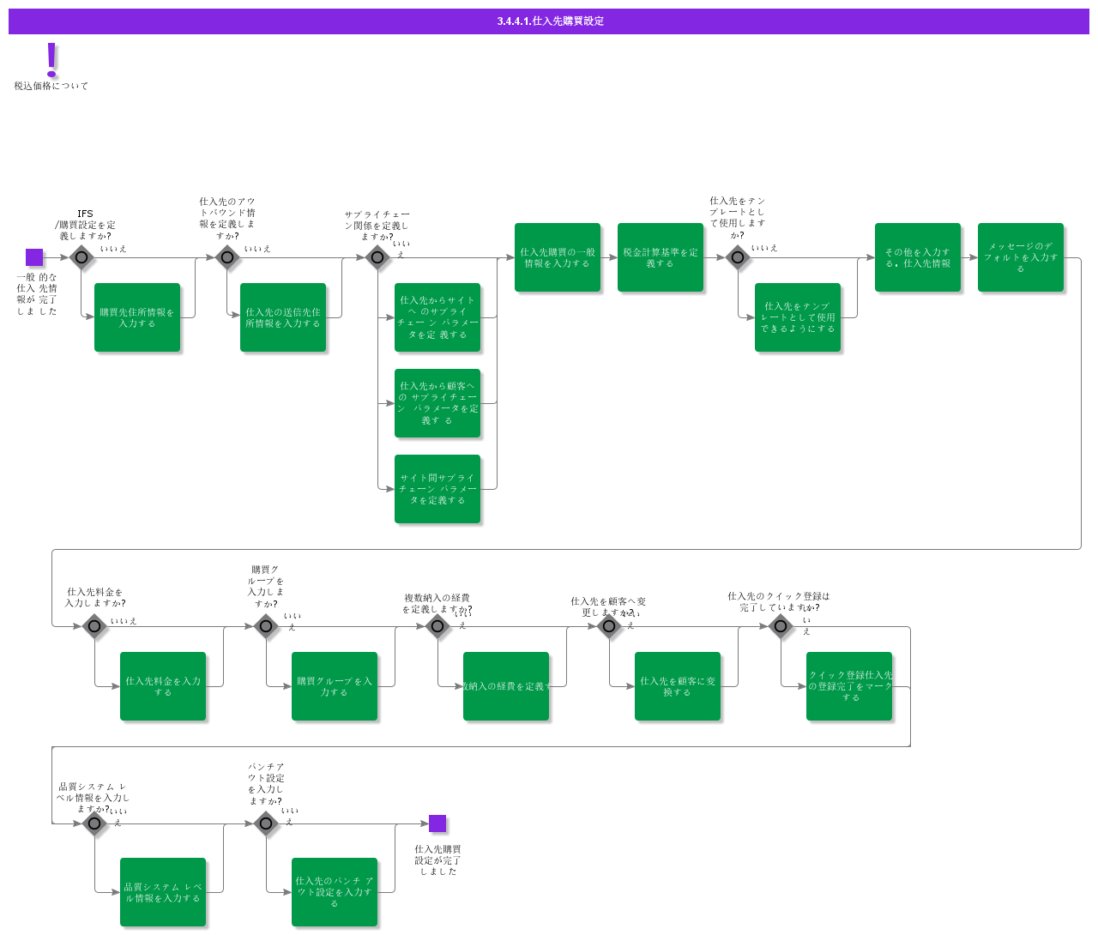This screenshot has height=935, width=1098.
Task: Select the 仕入先のパンチアウト設定を入力する box
Action: pyautogui.click(x=335, y=892)
